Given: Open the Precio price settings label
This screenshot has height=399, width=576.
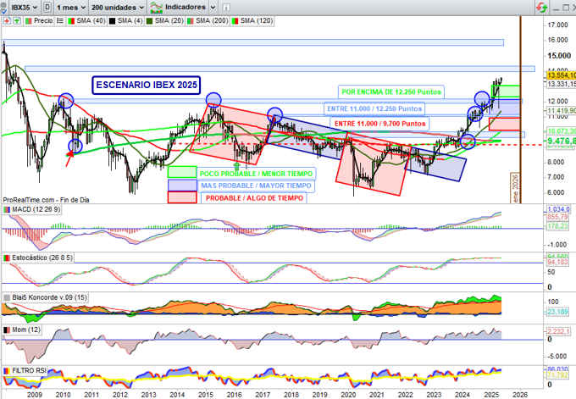Looking at the screenshot, I should [x=43, y=21].
